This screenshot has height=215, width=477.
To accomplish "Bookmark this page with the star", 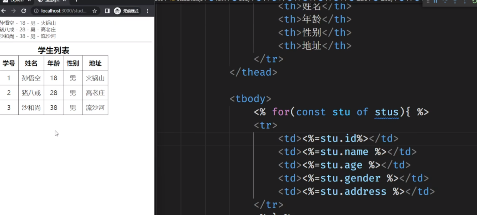I will 95,11.
